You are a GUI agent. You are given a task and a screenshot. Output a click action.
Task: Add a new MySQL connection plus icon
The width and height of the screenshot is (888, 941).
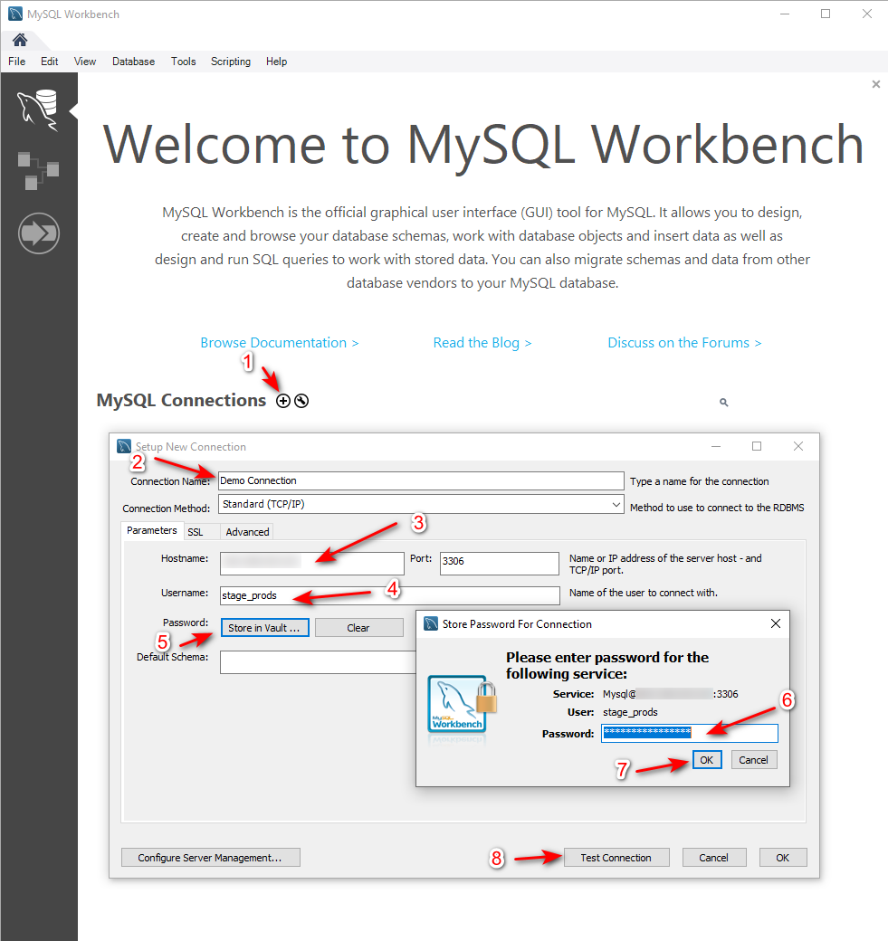[x=282, y=401]
